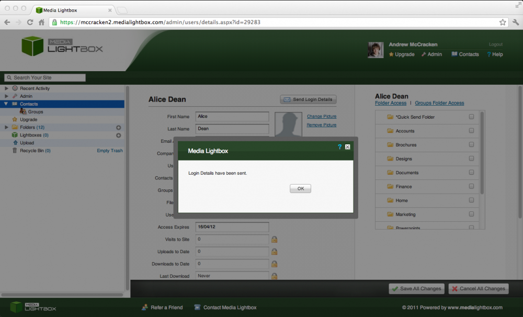Click the lock icon beside Downloads to Date
523x317 pixels.
pos(274,264)
